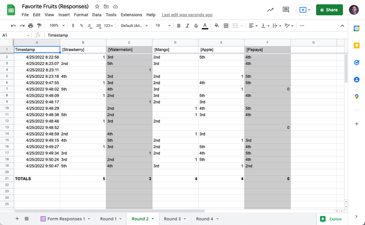The width and height of the screenshot is (365, 225).
Task: Toggle strikethrough formatting
Action: [x=196, y=26]
